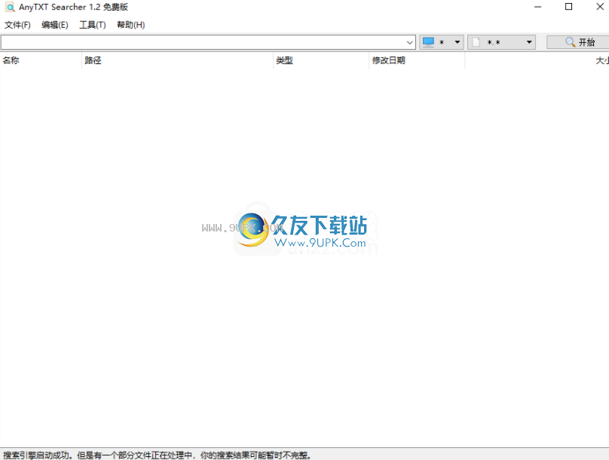Open the drive selection dropdown
The height and width of the screenshot is (460, 609).
click(441, 42)
